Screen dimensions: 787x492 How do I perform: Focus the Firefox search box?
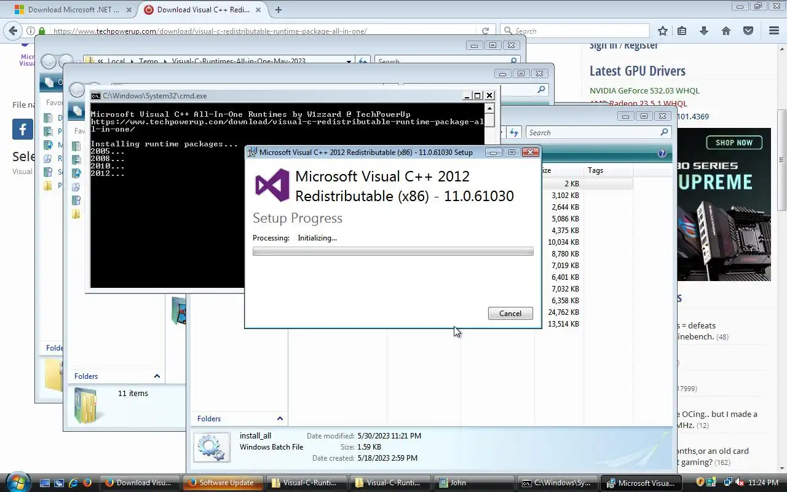coord(575,31)
